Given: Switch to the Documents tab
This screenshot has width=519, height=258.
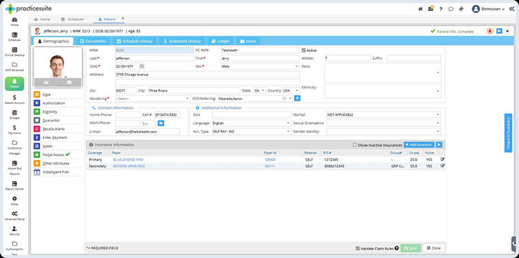Looking at the screenshot, I should point(93,41).
